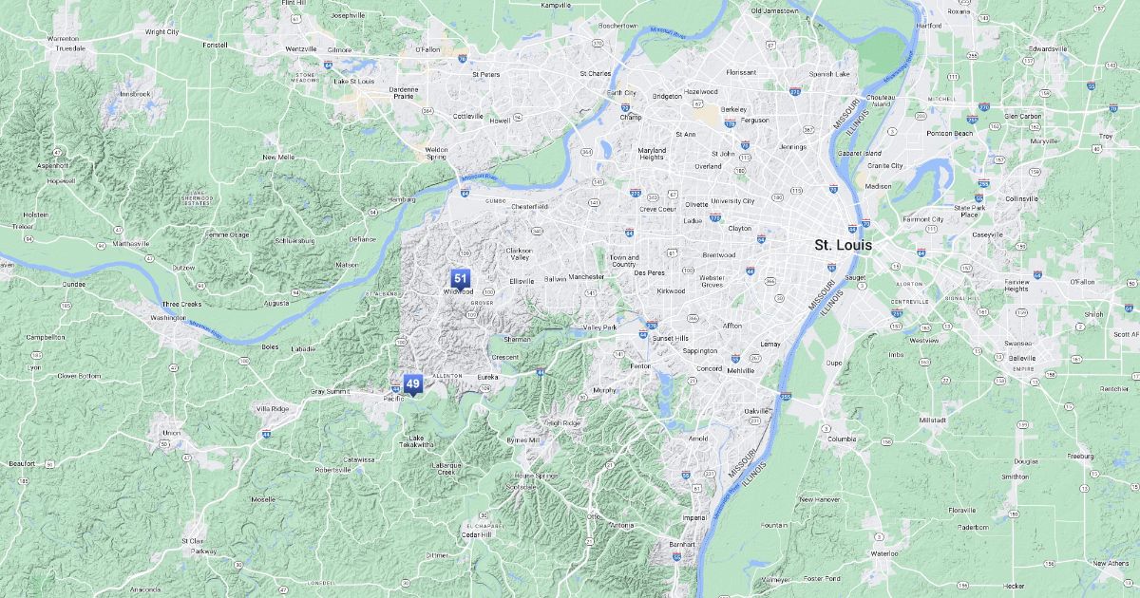Select the Sunset Hills label
This screenshot has height=598, width=1140.
point(670,338)
